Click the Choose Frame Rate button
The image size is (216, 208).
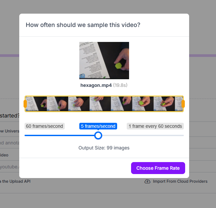click(x=158, y=168)
